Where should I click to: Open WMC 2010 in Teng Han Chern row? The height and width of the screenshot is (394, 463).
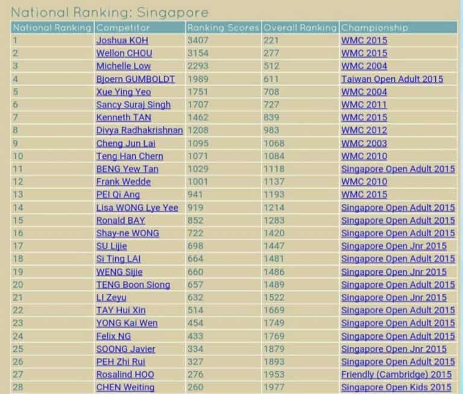(x=364, y=156)
